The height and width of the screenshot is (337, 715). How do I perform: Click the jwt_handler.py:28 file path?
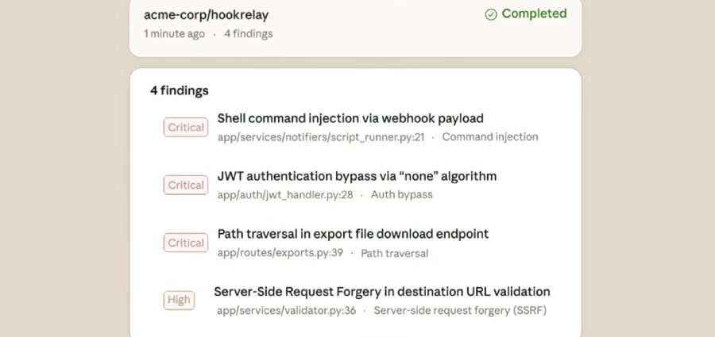click(285, 194)
